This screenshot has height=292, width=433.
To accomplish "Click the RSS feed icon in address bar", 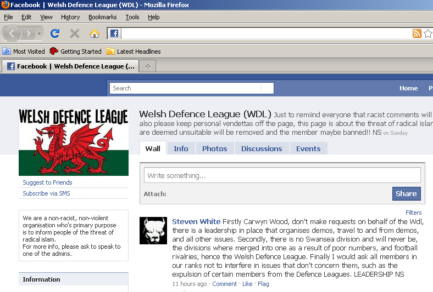I will click(x=417, y=33).
